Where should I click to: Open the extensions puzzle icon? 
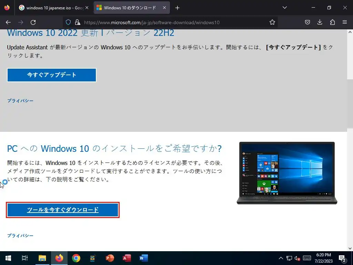tap(332, 22)
